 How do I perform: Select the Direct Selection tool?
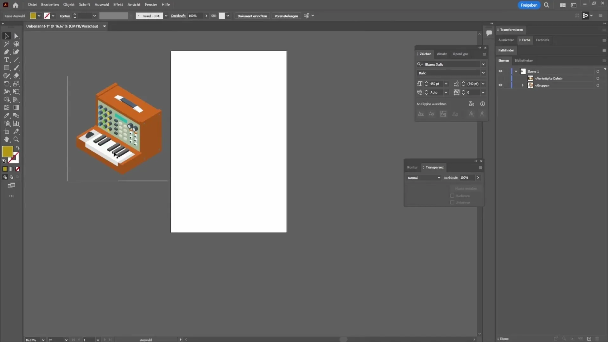pos(16,36)
